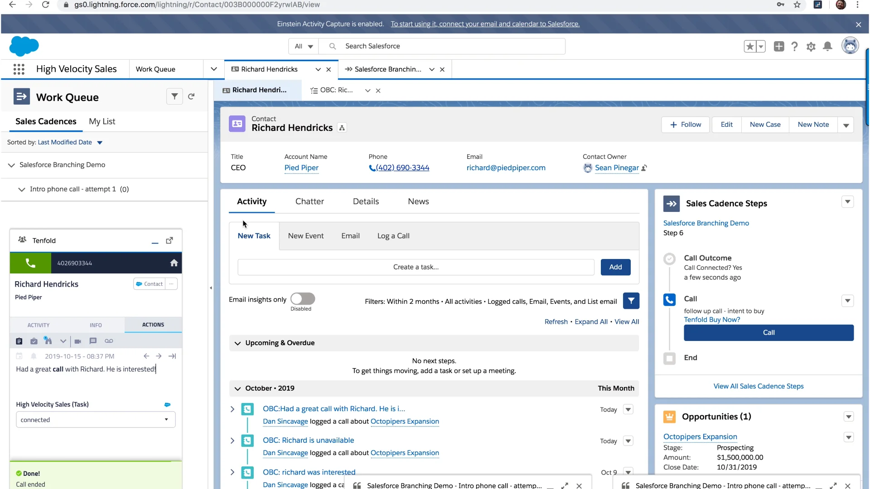The image size is (870, 489).
Task: Select the connected status dropdown in High Velocity Sales Task
Action: tap(92, 419)
